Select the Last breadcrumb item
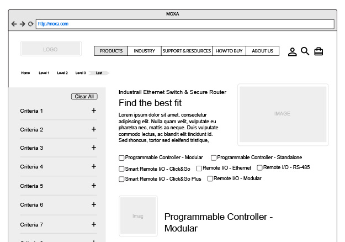Image resolution: width=345 pixels, height=242 pixels. 99,73
